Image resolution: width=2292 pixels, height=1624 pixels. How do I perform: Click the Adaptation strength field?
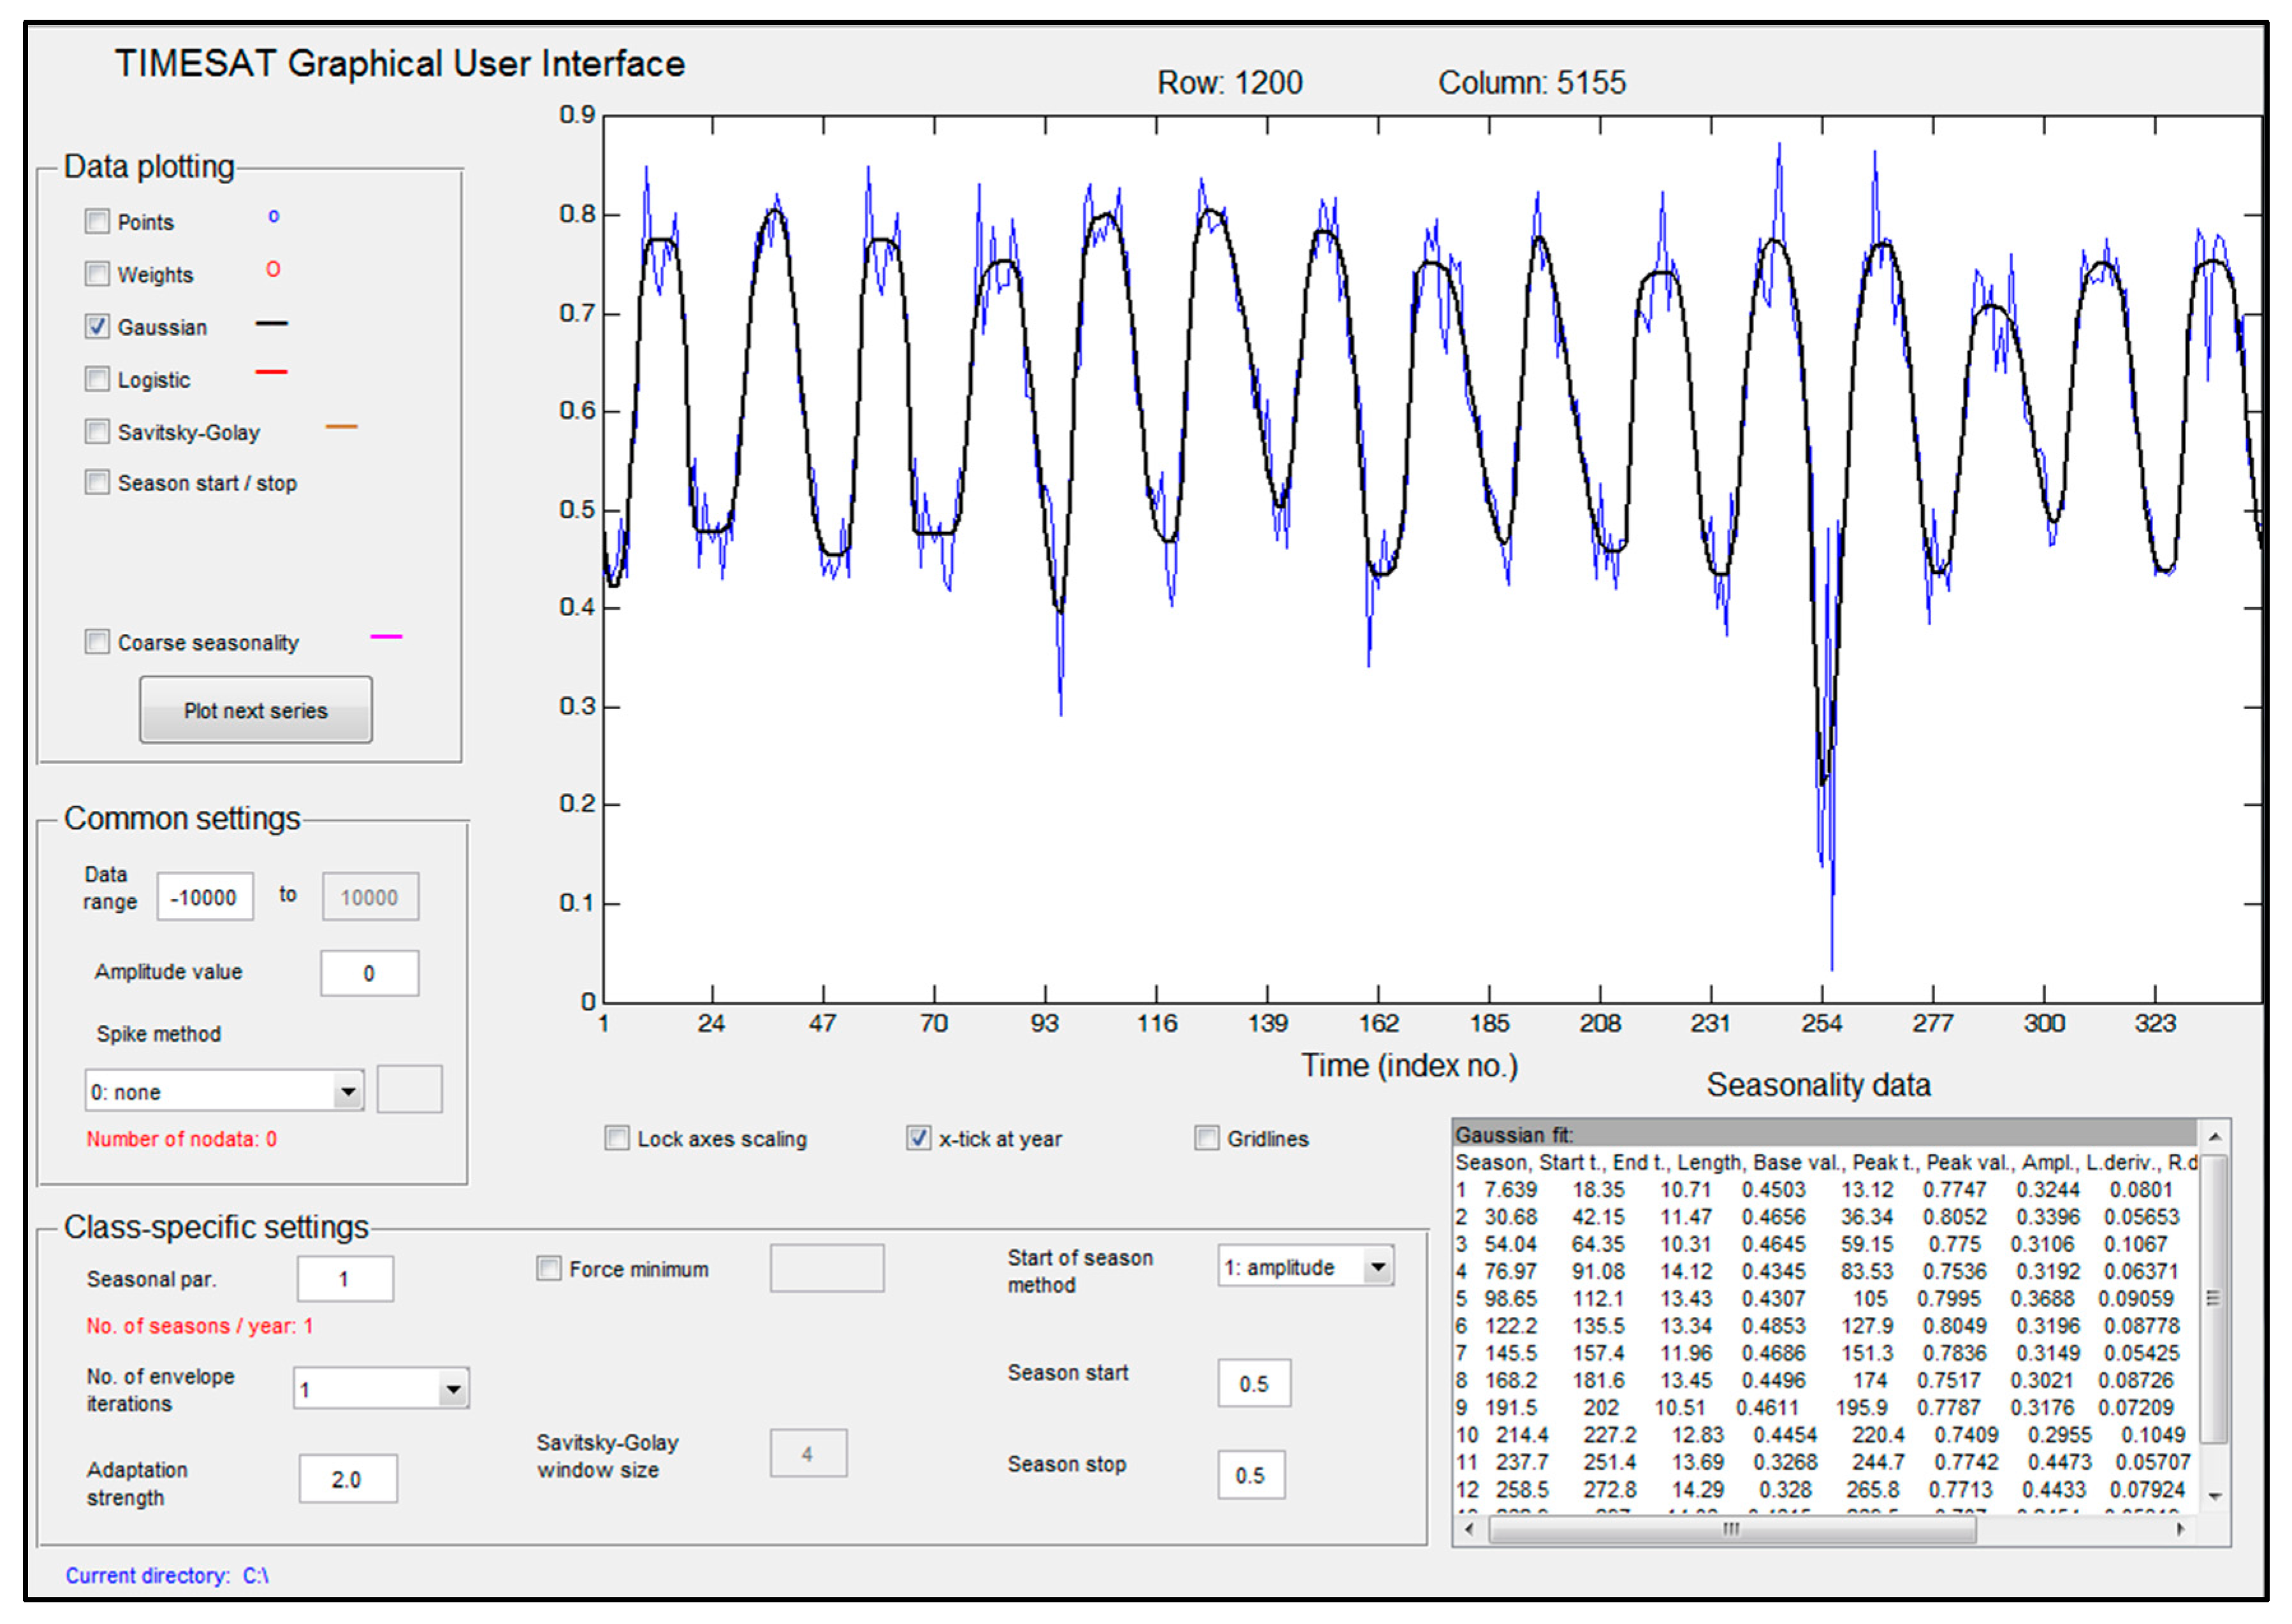pyautogui.click(x=347, y=1479)
